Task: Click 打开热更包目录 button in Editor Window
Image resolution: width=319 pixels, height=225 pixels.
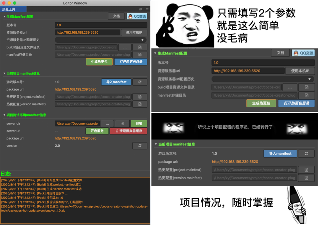Action: pyautogui.click(x=131, y=62)
